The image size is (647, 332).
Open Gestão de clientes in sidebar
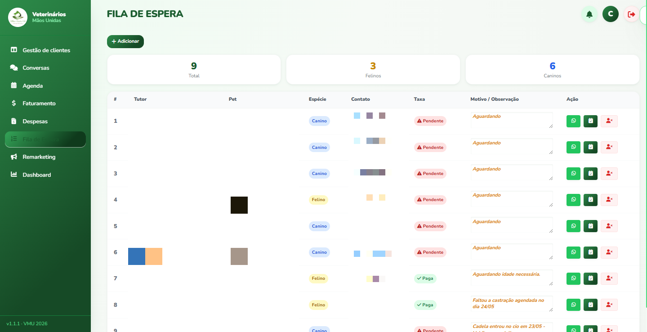[x=45, y=50]
